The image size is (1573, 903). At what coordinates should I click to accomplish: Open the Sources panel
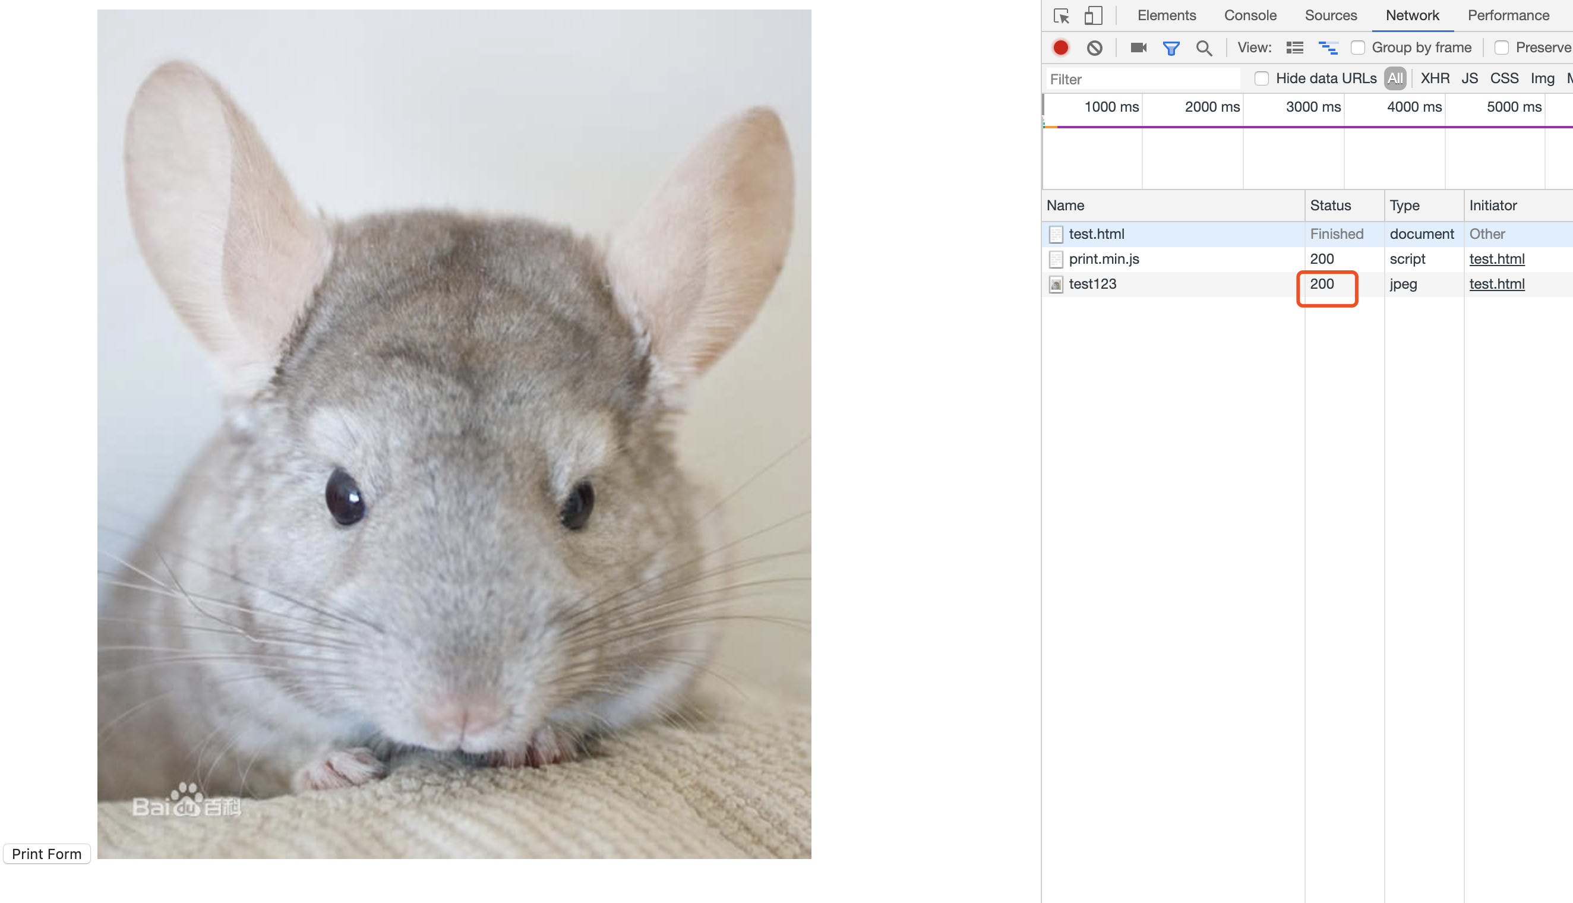(1331, 15)
